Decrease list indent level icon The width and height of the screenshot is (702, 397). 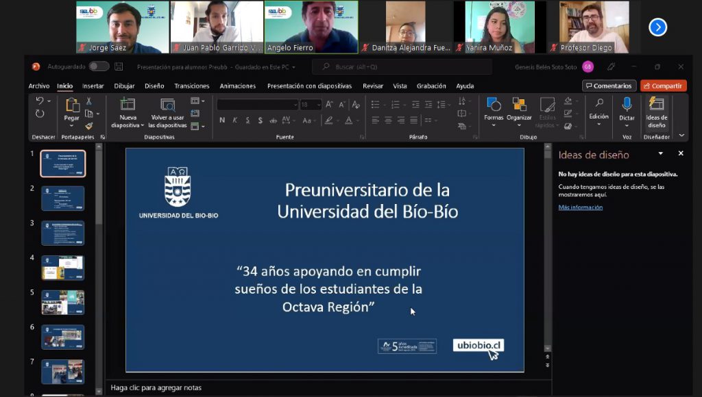coord(415,105)
